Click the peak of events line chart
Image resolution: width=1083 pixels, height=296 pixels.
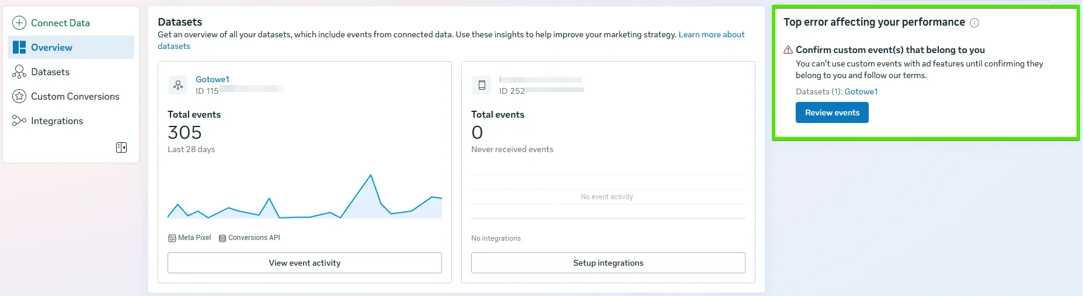click(370, 175)
